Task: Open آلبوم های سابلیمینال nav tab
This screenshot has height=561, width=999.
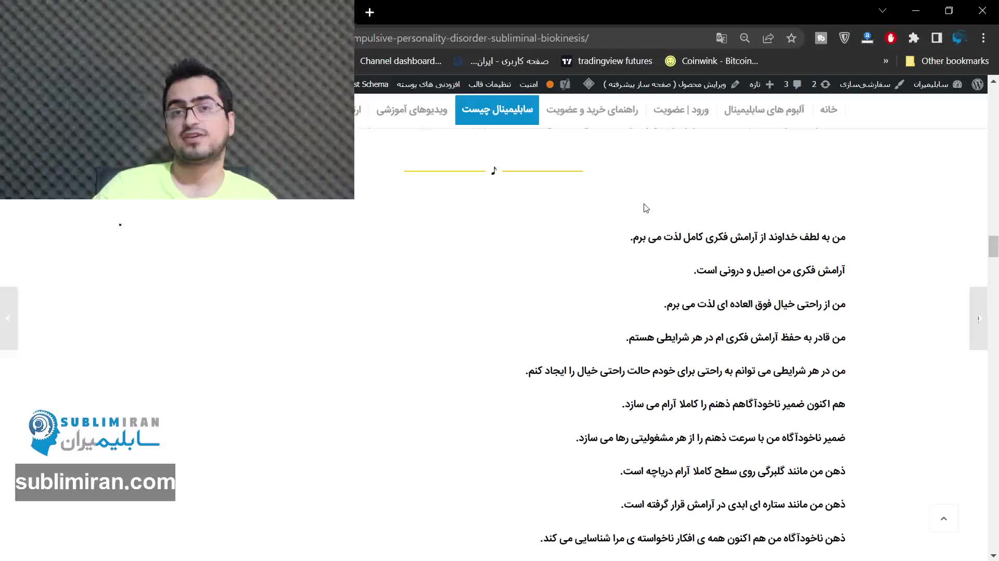Action: [x=764, y=110]
